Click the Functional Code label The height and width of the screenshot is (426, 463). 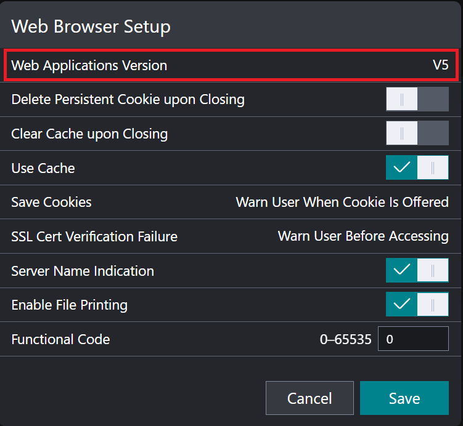tap(60, 339)
